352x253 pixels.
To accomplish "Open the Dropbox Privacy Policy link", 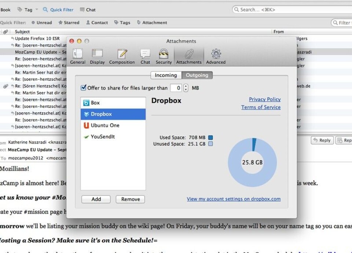I will click(265, 99).
